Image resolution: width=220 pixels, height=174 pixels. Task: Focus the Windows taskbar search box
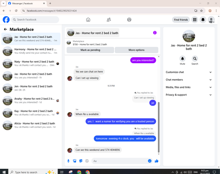point(33,172)
